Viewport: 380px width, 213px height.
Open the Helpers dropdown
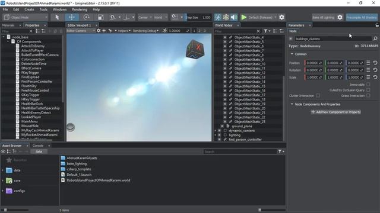(x=124, y=31)
